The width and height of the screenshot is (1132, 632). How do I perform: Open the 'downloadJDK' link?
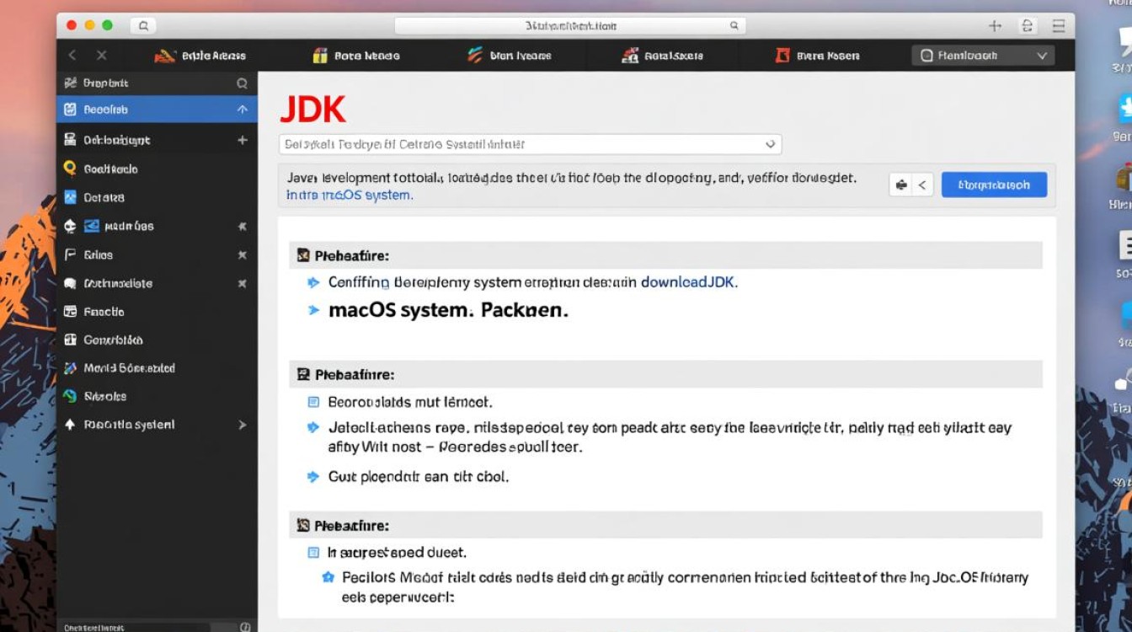[x=689, y=282]
